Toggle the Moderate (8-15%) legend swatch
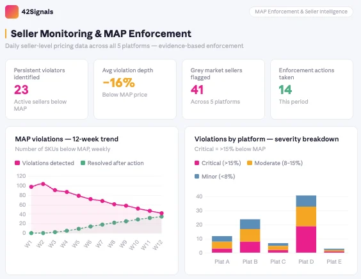 click(x=250, y=163)
